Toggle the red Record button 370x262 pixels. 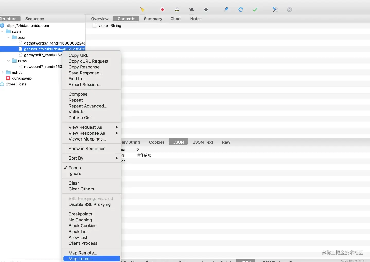(162, 10)
